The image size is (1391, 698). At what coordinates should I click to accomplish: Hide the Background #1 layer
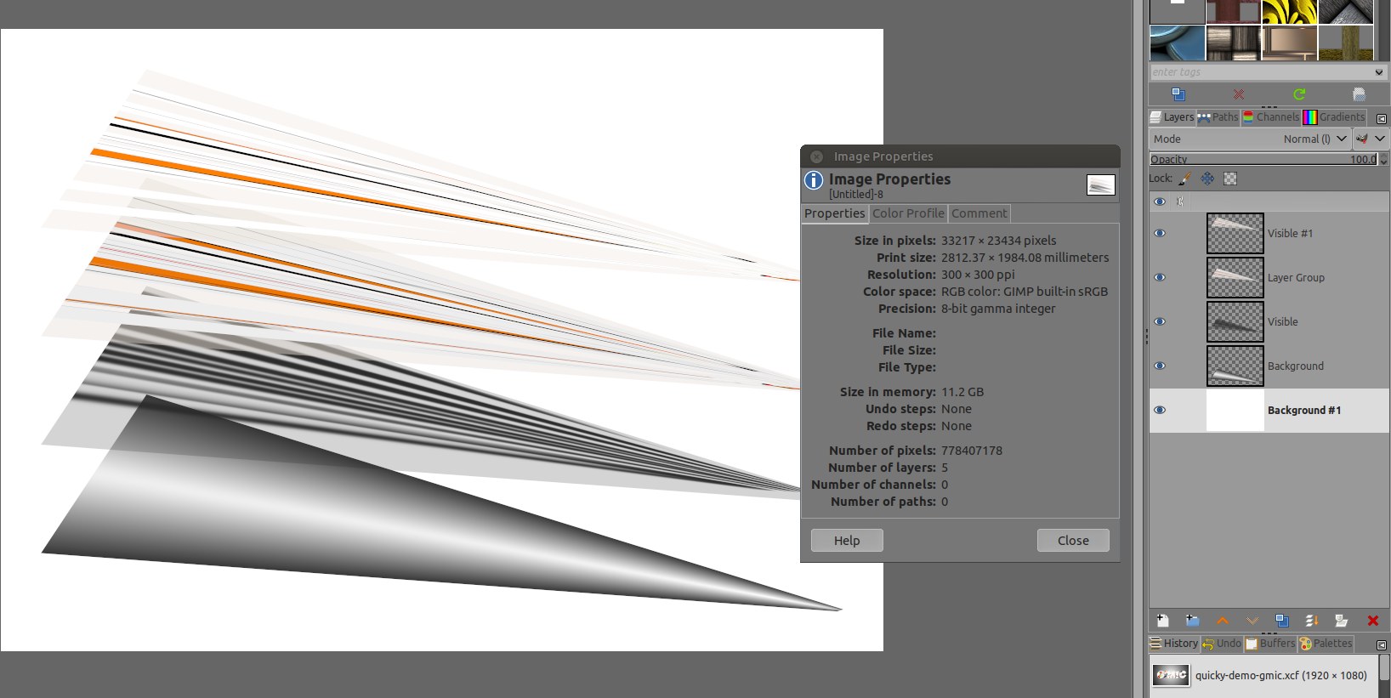(1160, 411)
